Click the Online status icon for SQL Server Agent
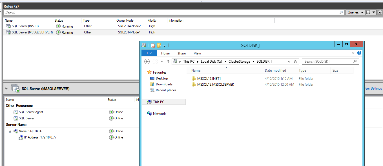Viewport: 383px width, 166px height. coord(111,112)
